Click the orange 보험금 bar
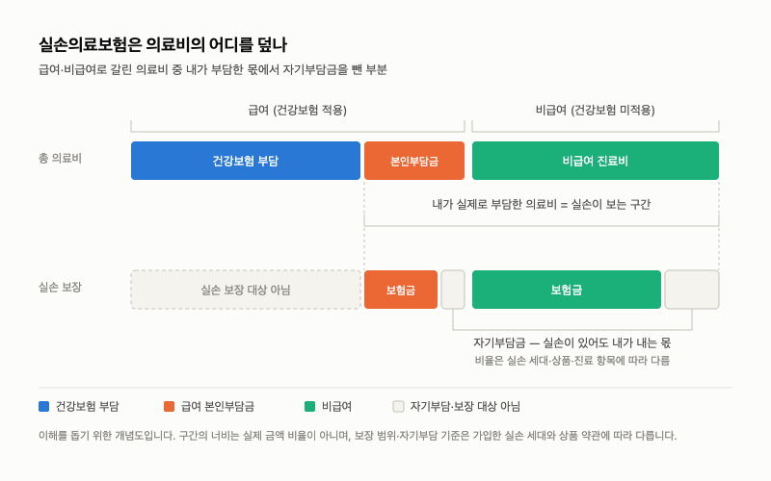Screen dimensions: 771x481 401,290
